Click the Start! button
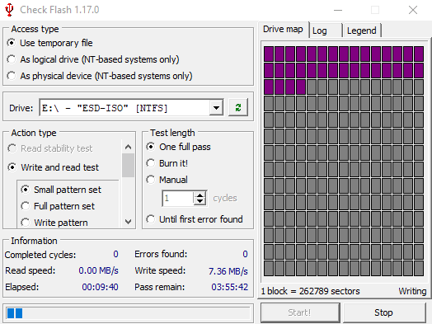 (300, 312)
